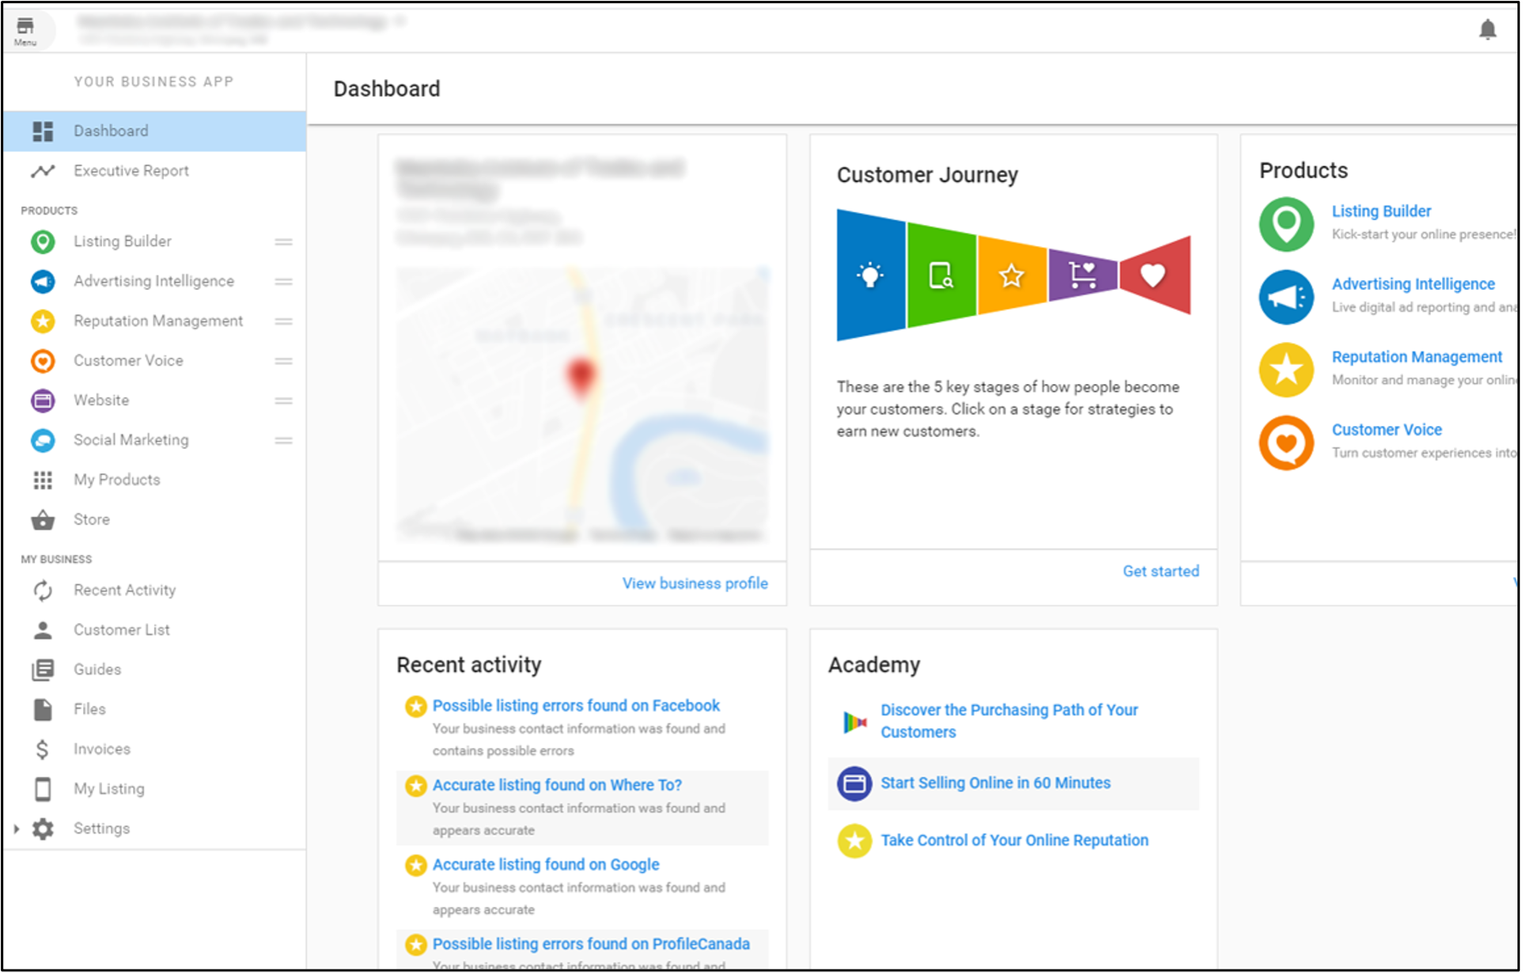Switch to Executive Report

[x=131, y=170]
